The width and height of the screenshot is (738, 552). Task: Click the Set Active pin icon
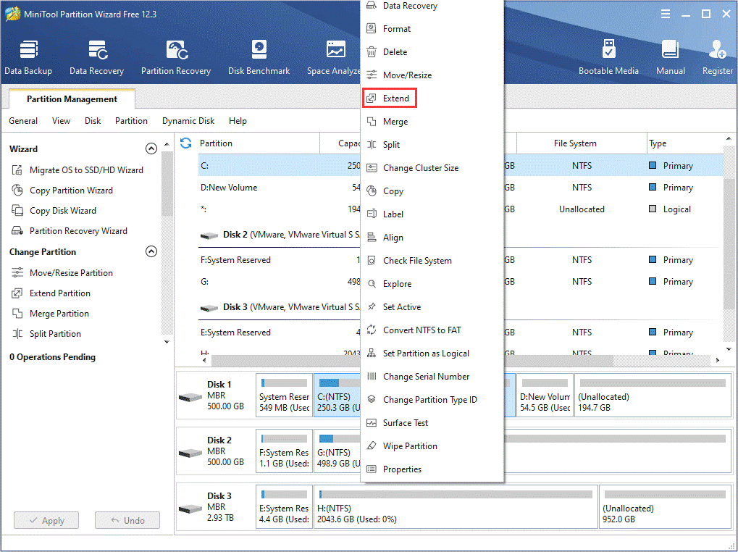click(x=372, y=307)
